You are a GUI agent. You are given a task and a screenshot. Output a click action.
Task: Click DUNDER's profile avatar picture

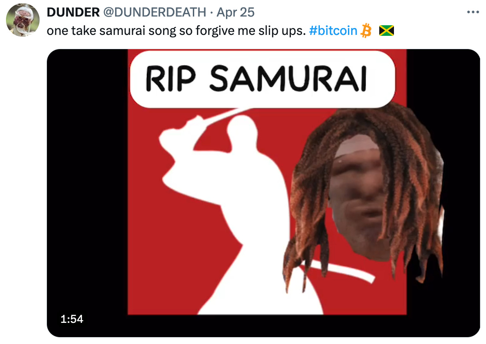(x=23, y=20)
